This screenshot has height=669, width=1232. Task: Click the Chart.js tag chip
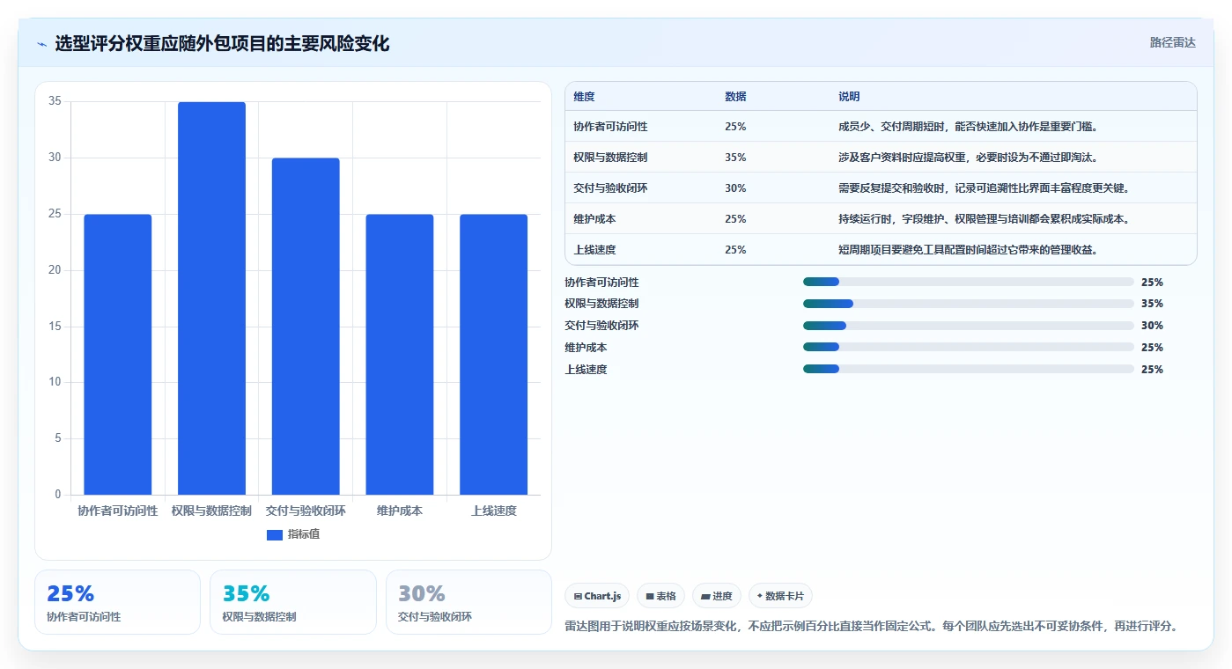coord(597,596)
